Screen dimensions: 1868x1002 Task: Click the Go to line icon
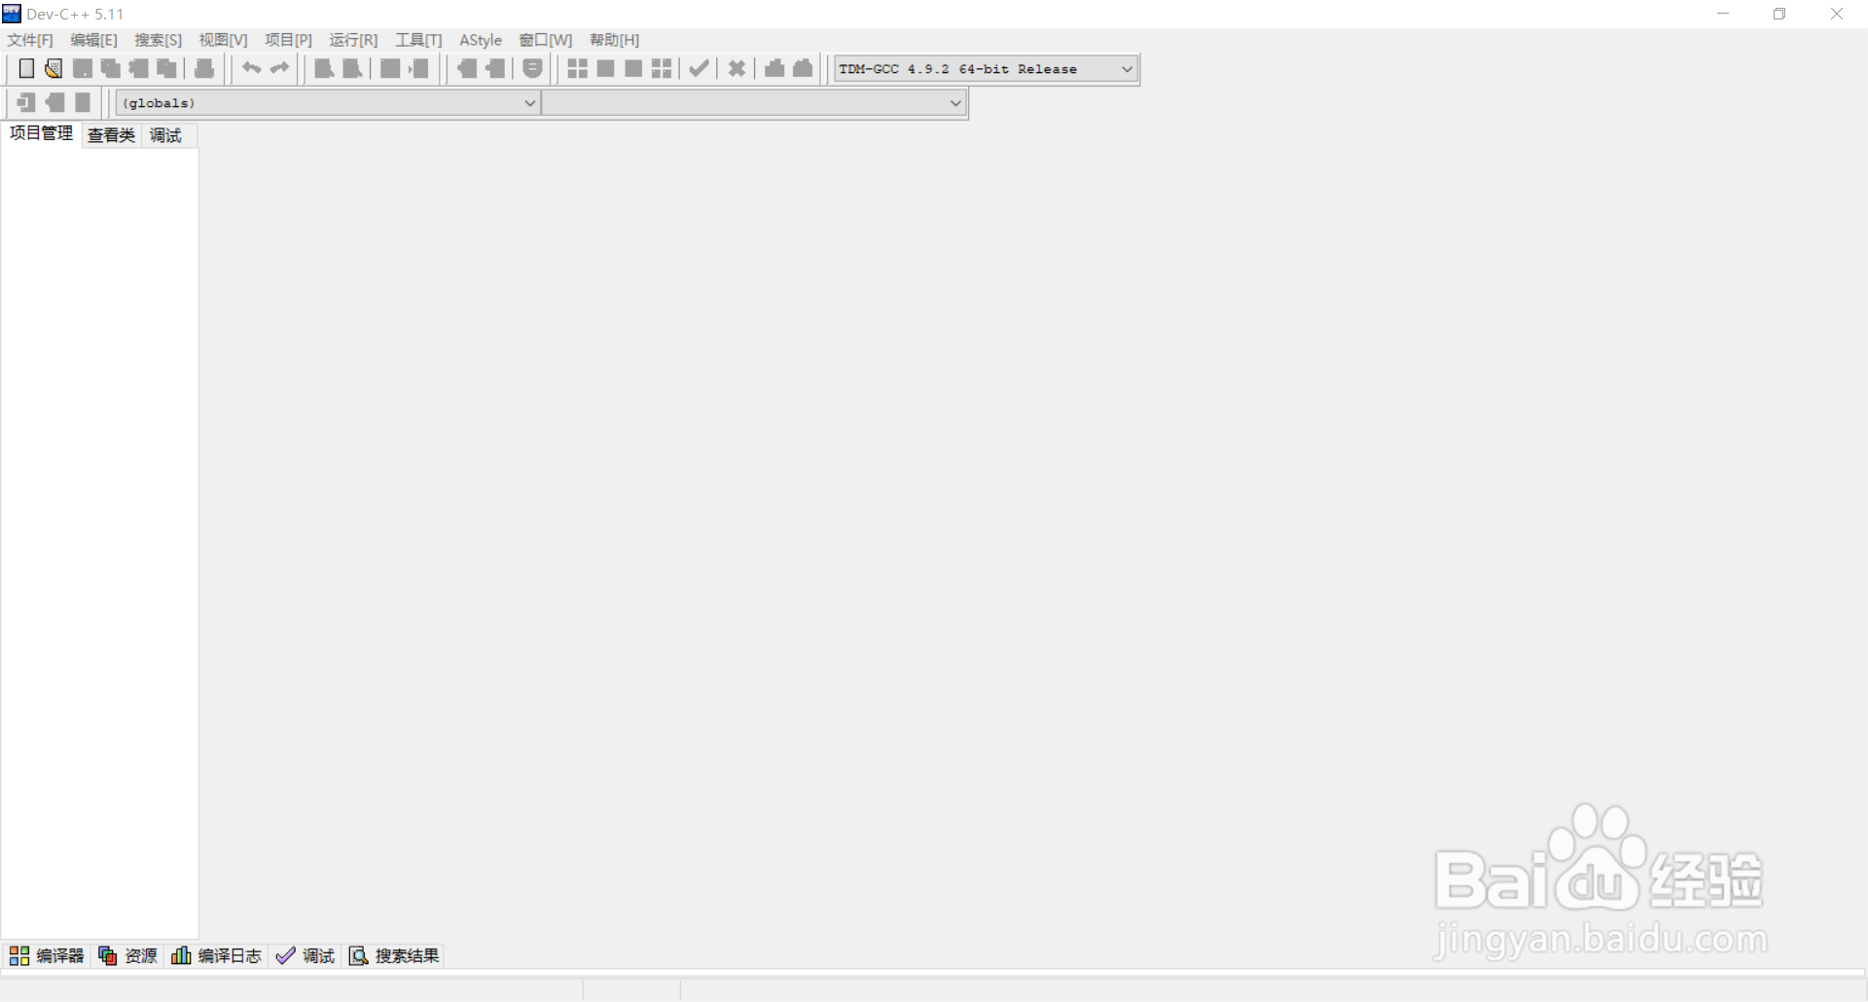[x=418, y=68]
